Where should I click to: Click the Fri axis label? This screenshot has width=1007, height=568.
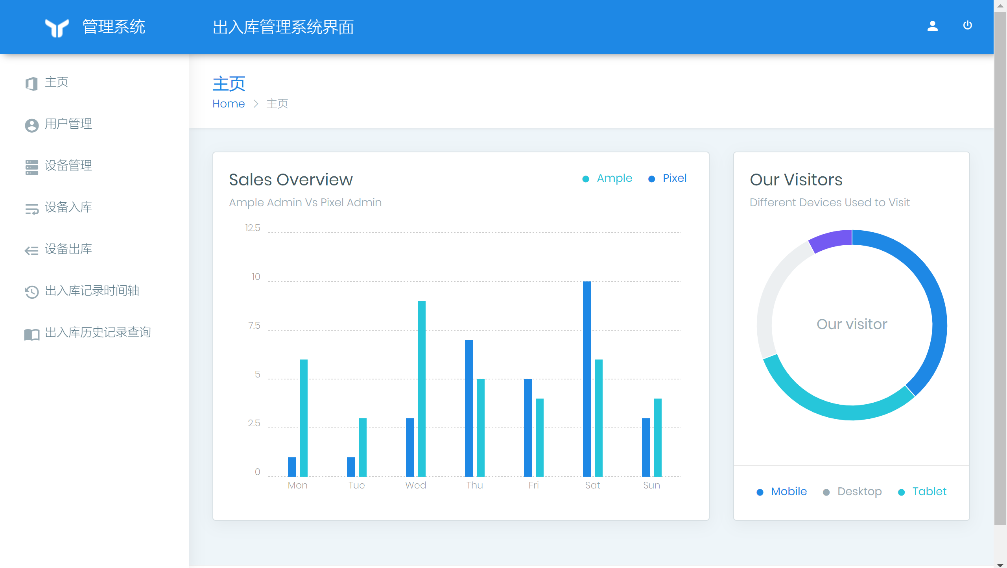(x=533, y=485)
